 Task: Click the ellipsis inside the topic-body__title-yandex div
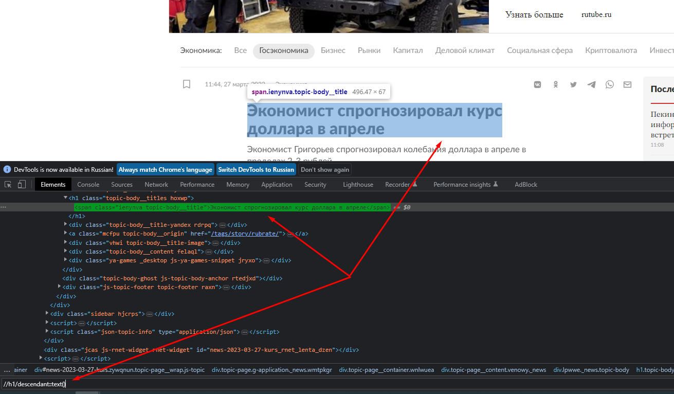pyautogui.click(x=223, y=225)
